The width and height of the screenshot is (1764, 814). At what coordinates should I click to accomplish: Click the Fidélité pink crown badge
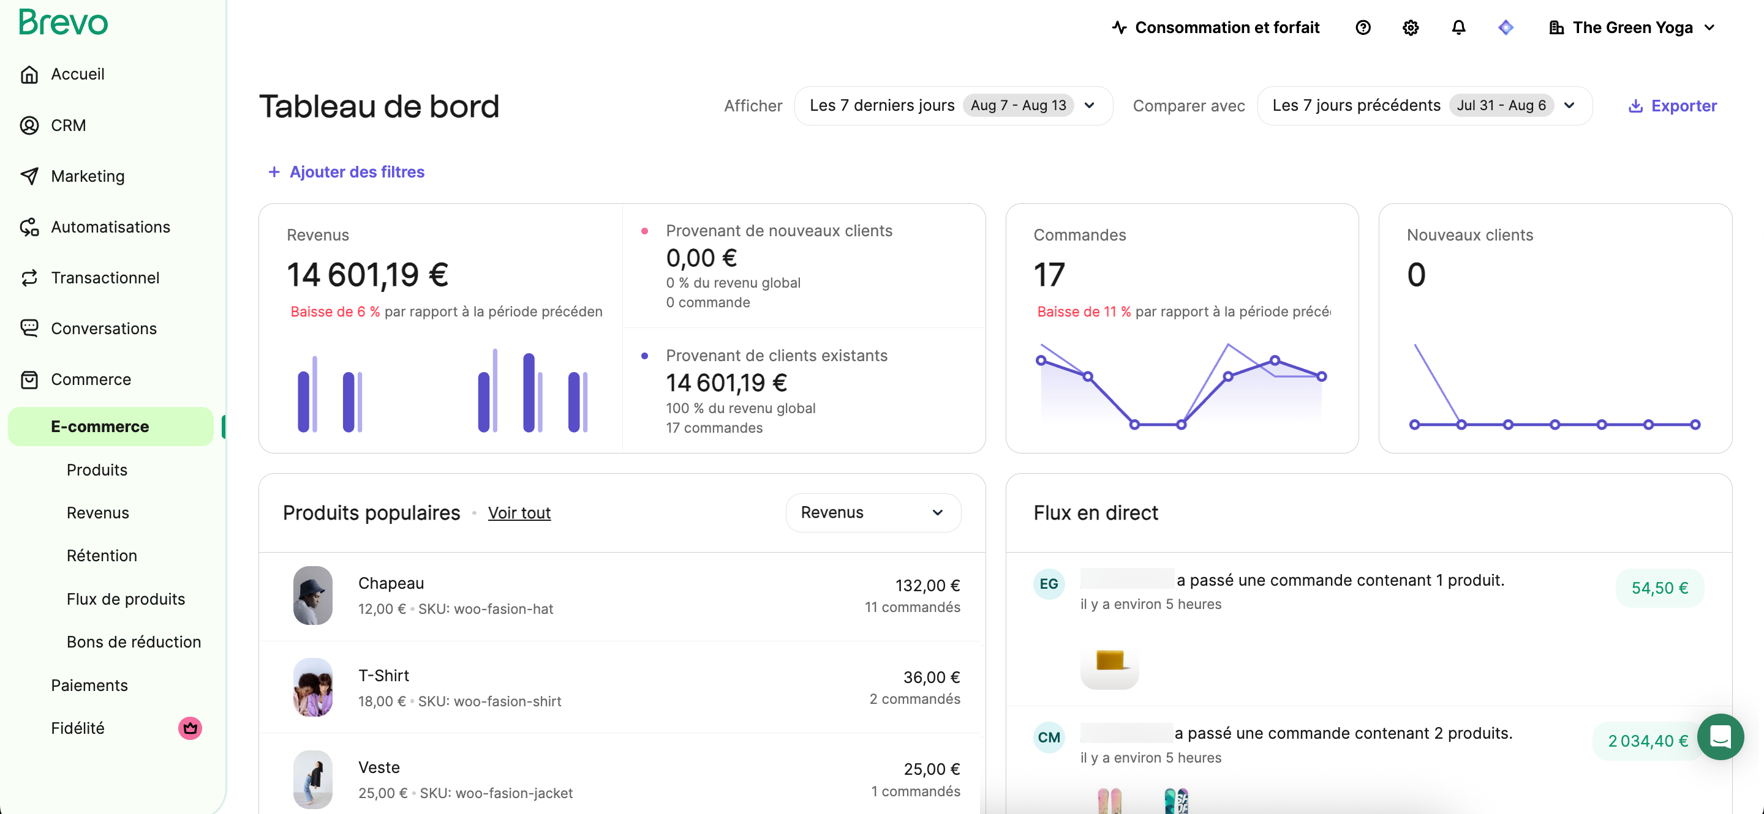(x=190, y=728)
